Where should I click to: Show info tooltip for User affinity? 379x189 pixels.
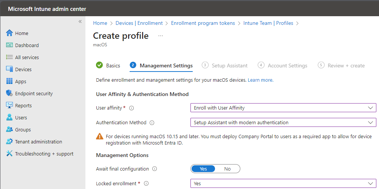131,108
